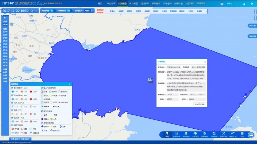Uncheck the 大风 (m/s) legend checkbox
Screen dimensions: 257x144
click(12, 103)
